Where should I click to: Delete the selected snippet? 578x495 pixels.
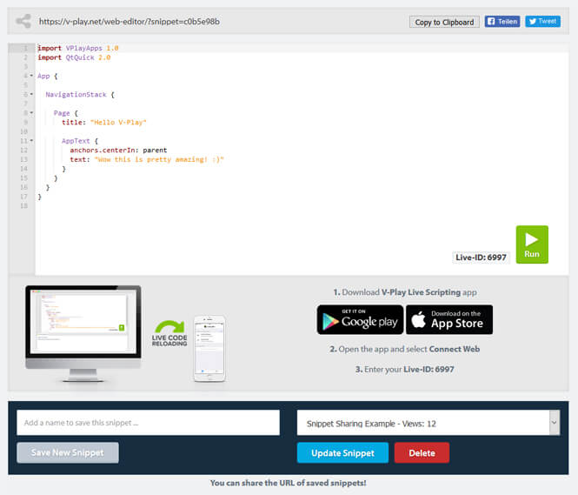click(x=422, y=453)
